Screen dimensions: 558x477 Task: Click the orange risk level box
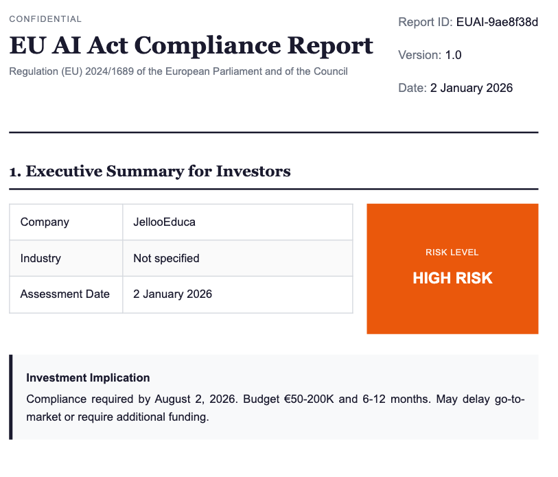tap(452, 309)
